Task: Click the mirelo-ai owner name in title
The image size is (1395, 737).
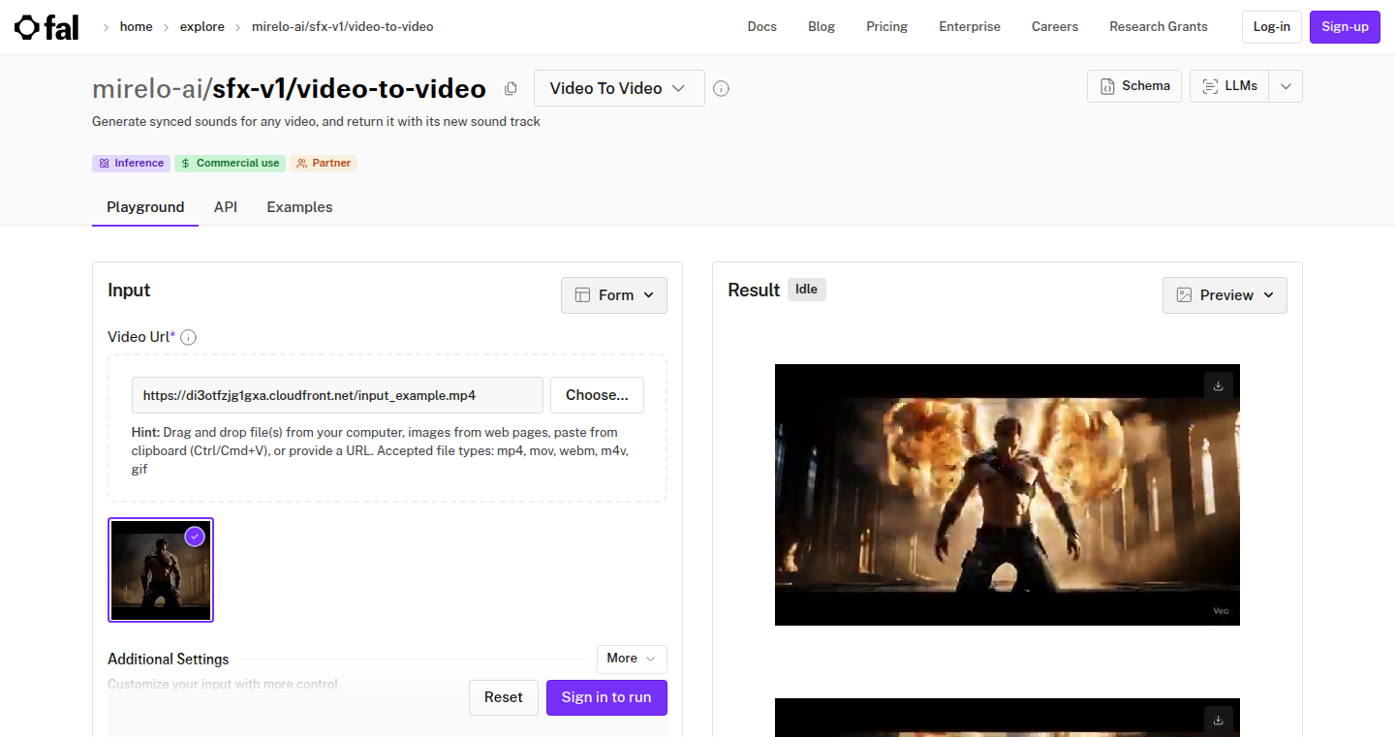Action: point(148,89)
